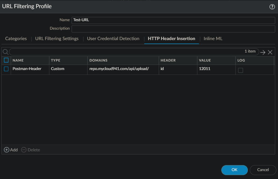
Task: Click the Add plus icon
Action: click(6, 150)
